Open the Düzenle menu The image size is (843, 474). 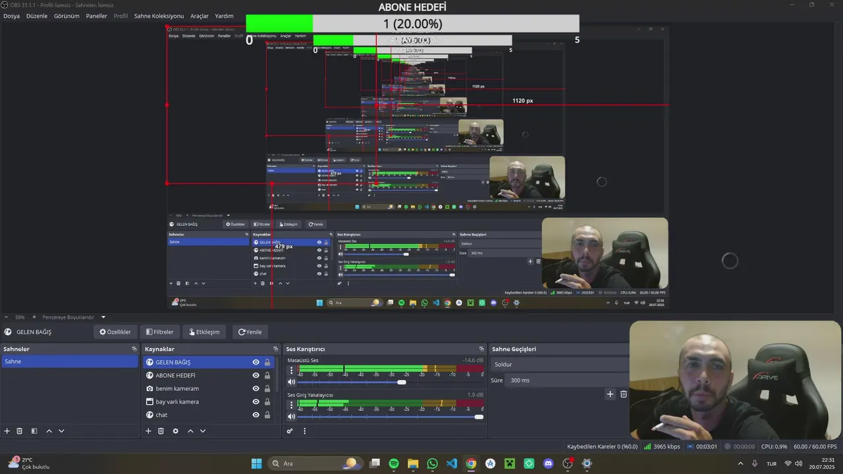tap(37, 16)
